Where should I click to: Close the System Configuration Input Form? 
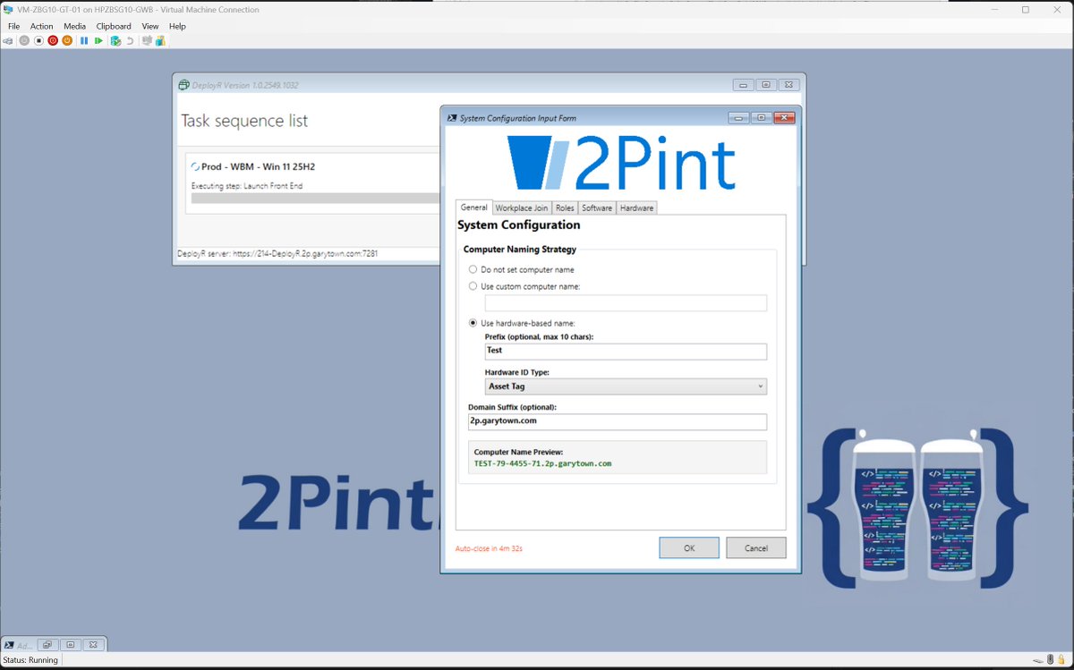[x=784, y=118]
